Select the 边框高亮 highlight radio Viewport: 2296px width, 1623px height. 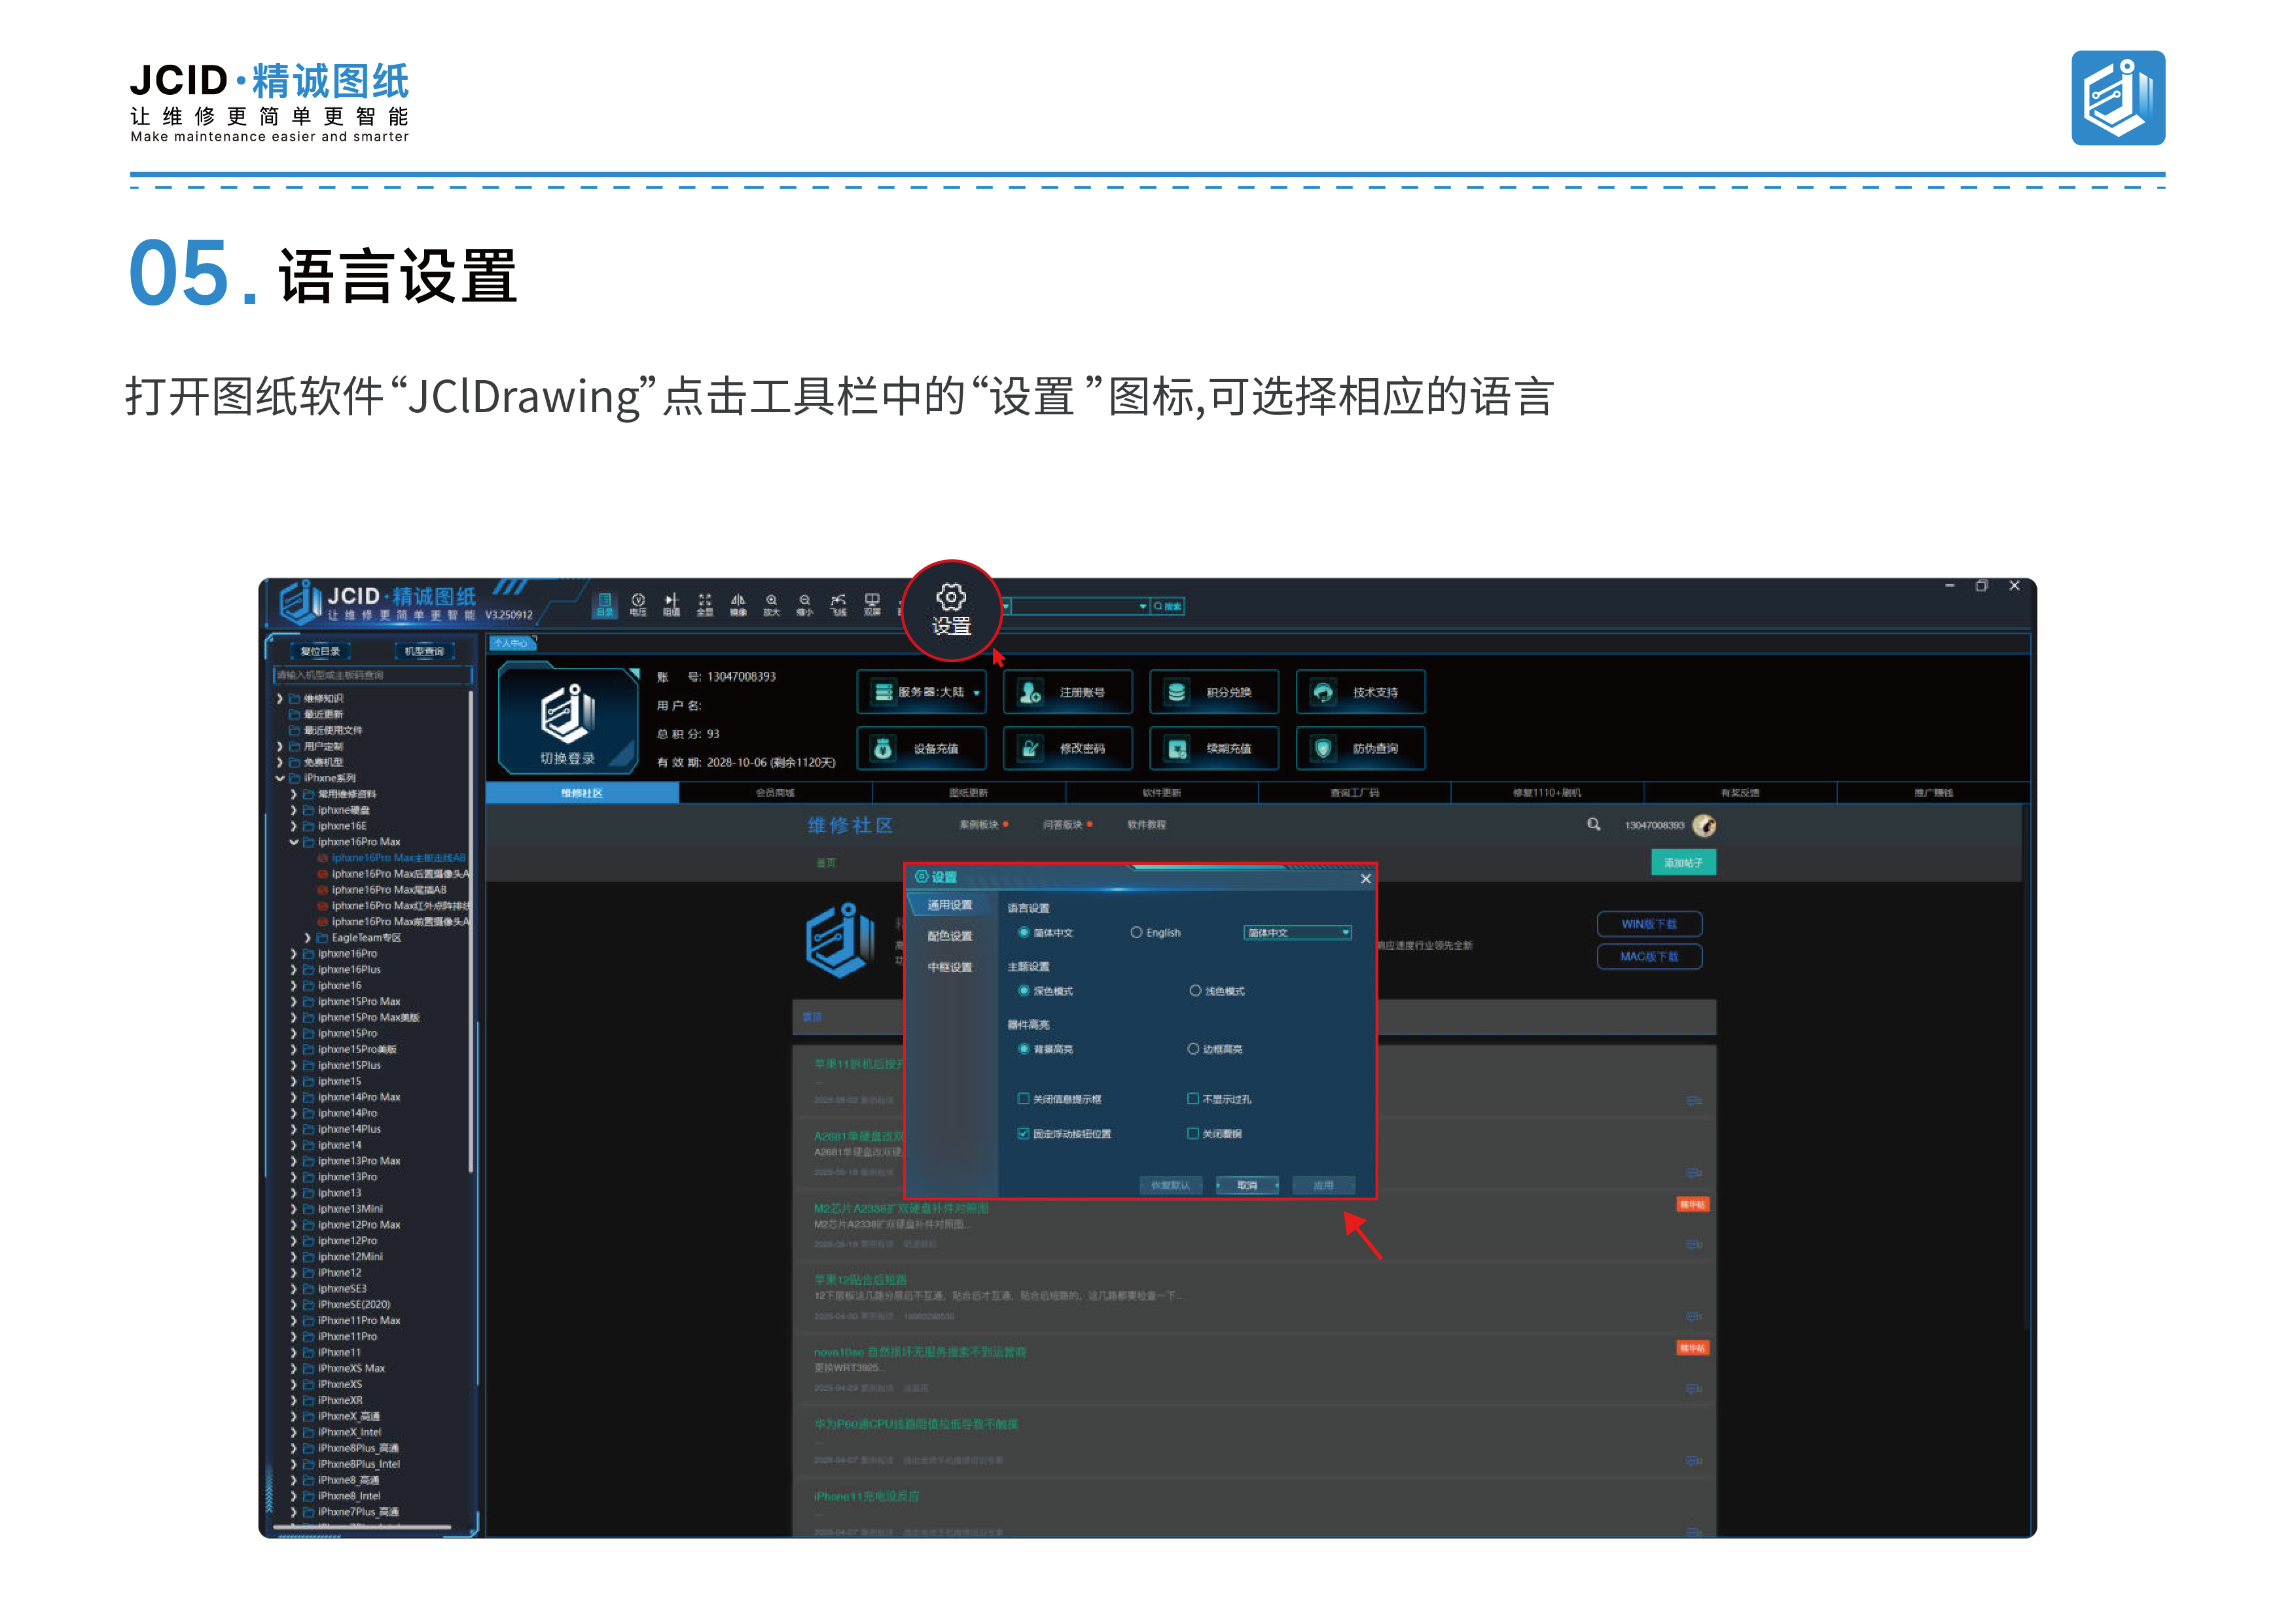[1193, 1049]
